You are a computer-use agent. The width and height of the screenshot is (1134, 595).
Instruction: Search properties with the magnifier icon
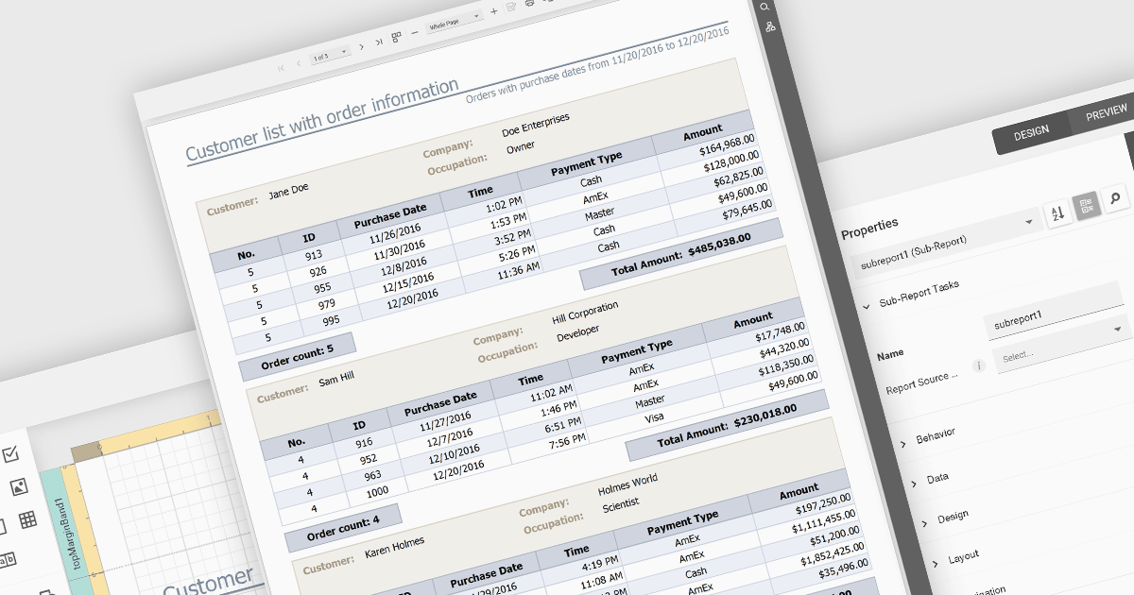[1115, 197]
